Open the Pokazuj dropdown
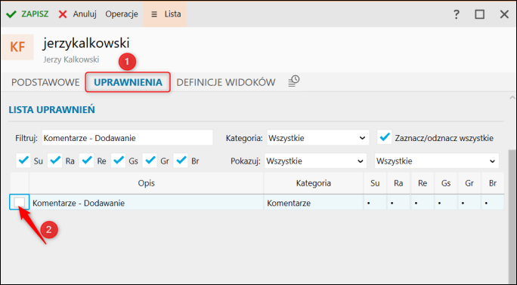This screenshot has height=285, width=517. [x=315, y=161]
